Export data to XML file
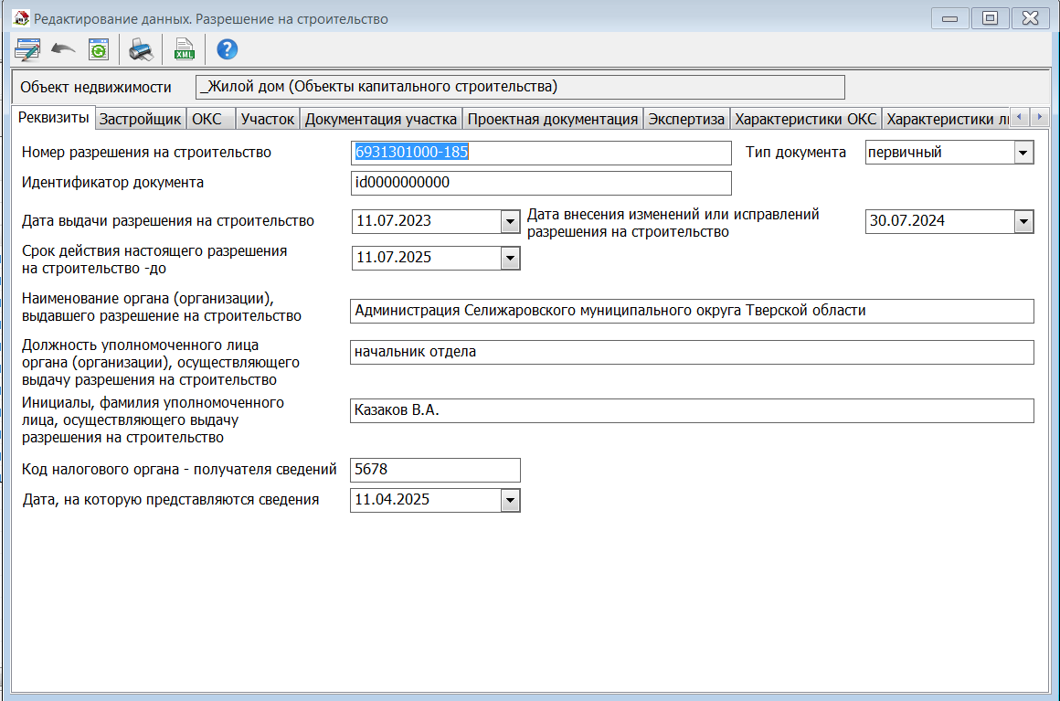Screen dimensions: 1060x701 [185, 49]
